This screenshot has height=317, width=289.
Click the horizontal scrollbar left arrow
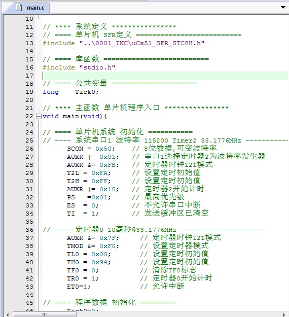[x=8, y=315]
